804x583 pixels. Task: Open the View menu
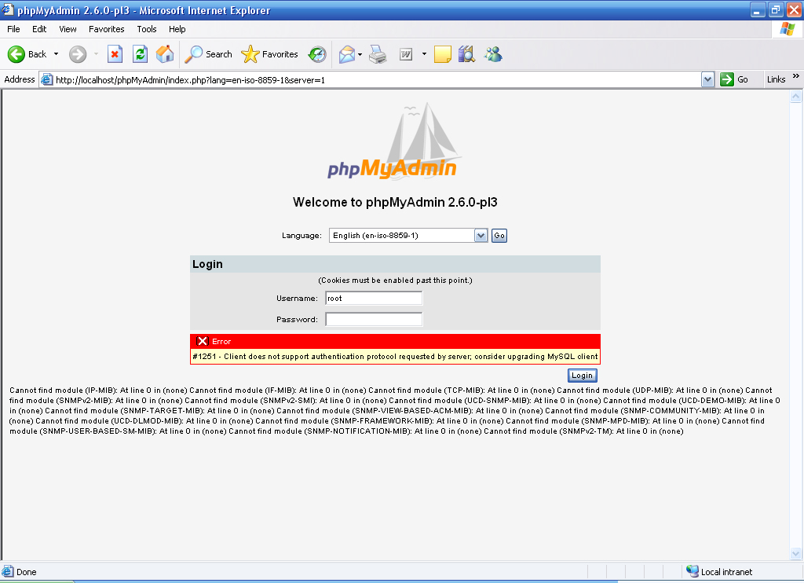click(68, 29)
